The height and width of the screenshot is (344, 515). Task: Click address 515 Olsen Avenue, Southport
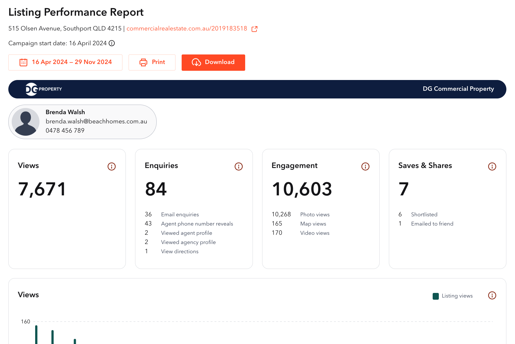point(65,29)
